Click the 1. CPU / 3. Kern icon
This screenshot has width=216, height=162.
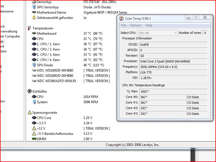click(34, 54)
